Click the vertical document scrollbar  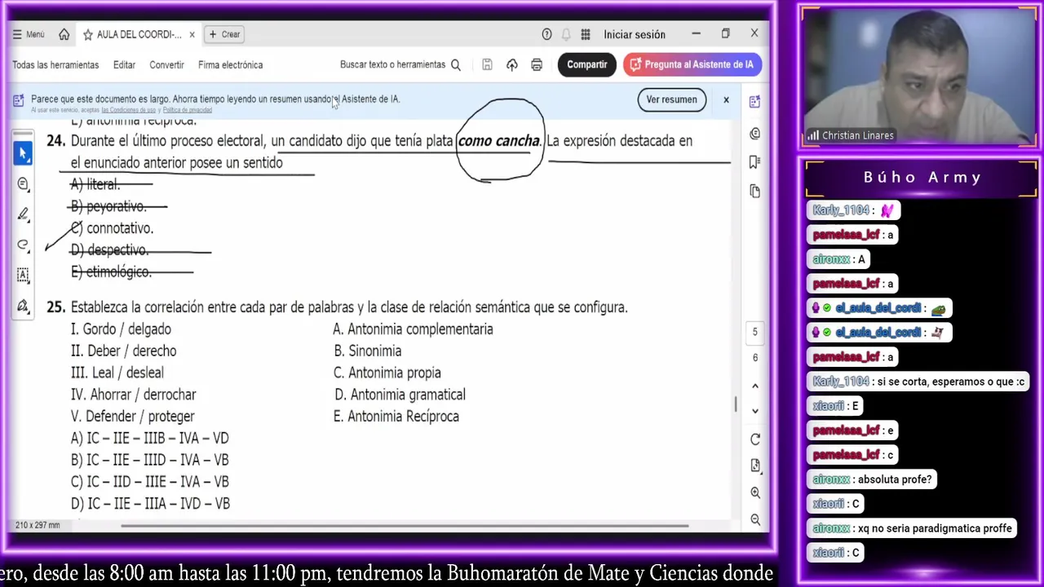pyautogui.click(x=736, y=404)
